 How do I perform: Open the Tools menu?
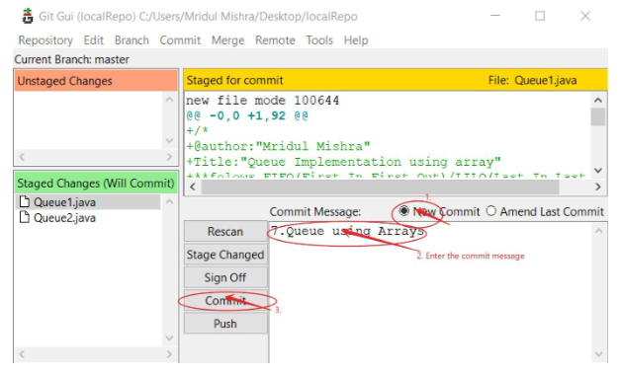[x=319, y=40]
